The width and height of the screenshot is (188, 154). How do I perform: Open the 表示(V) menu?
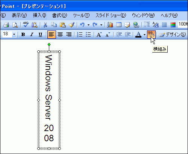point(19,15)
